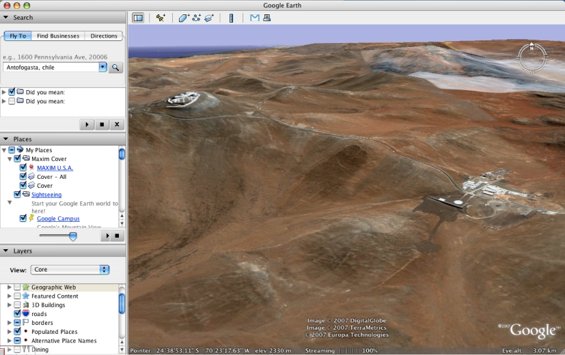Screen dimensions: 565x355
Task: Click the Layers panel scrollbar
Action: pos(122,304)
